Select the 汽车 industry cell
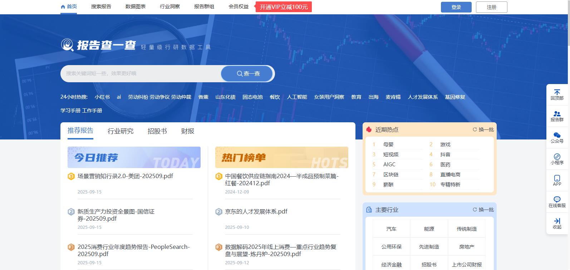Screen dimensions: 570x270 (x=391, y=229)
